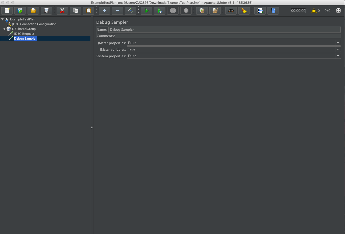
Task: Click the New test plan icon
Action: tap(7, 11)
